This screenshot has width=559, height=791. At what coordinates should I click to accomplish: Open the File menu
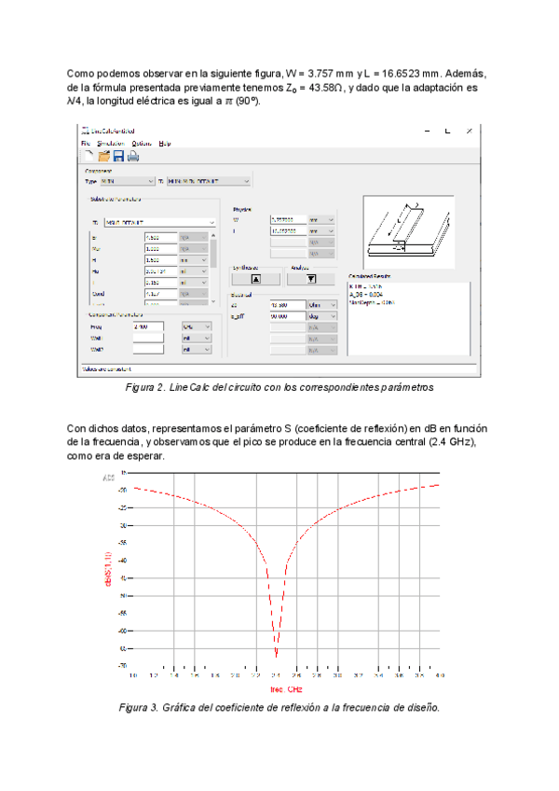(x=86, y=144)
